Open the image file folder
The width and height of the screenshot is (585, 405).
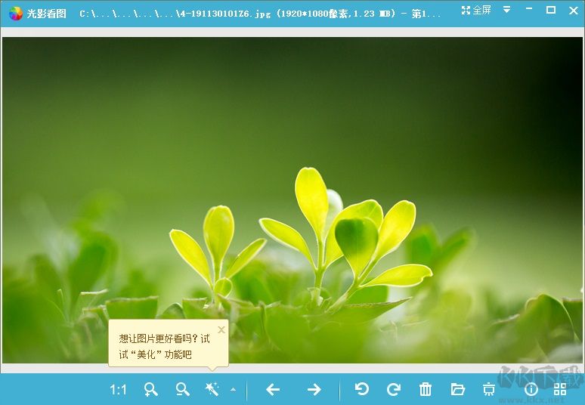coord(457,389)
